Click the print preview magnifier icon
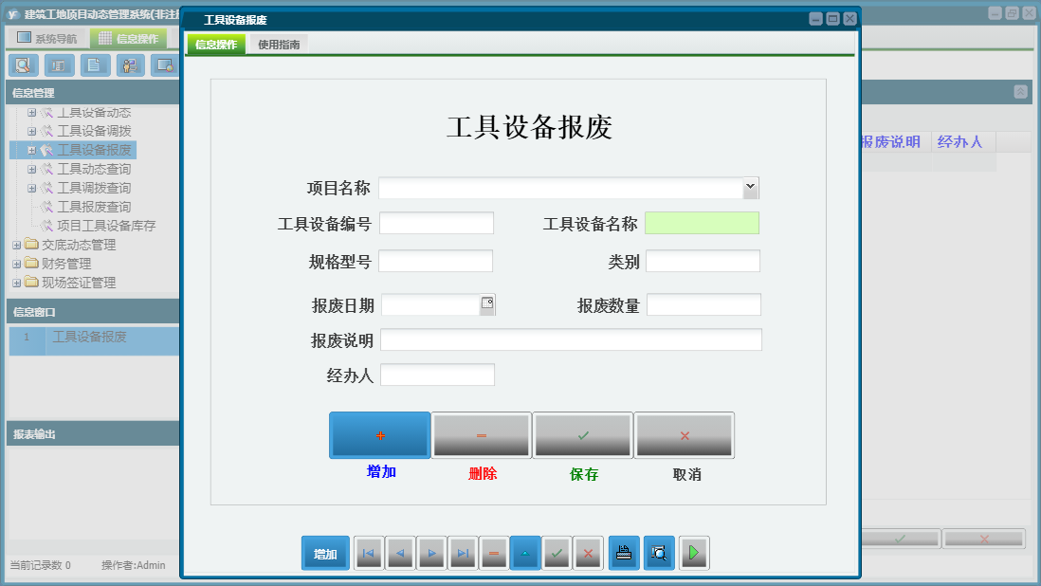The width and height of the screenshot is (1041, 586). coord(659,553)
